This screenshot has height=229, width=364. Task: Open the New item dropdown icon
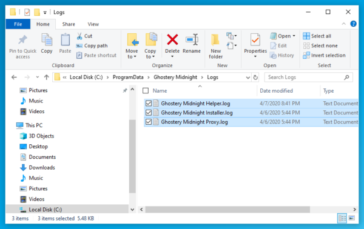(232, 36)
